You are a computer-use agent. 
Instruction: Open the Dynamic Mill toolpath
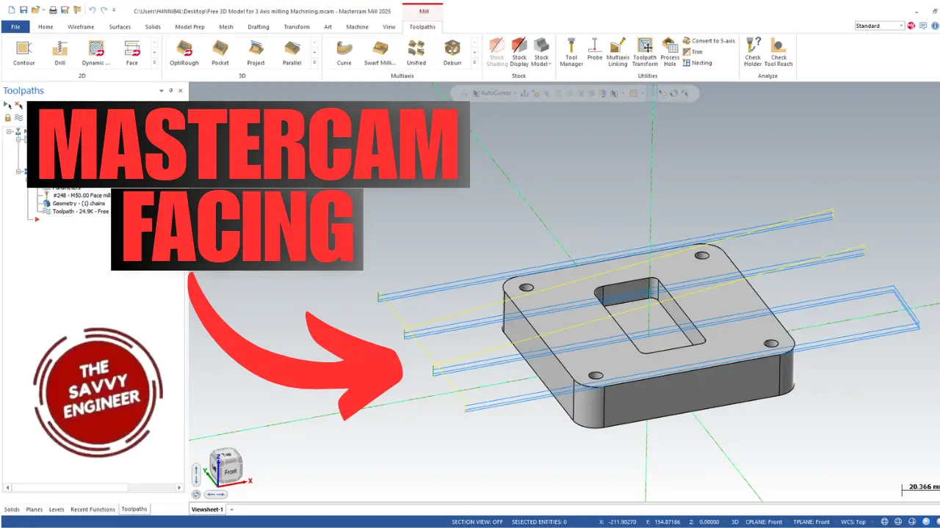tap(96, 53)
